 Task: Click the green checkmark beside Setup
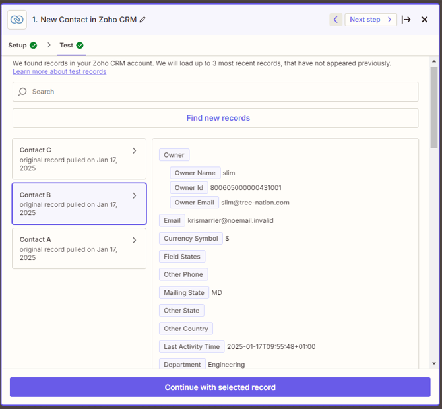[33, 45]
